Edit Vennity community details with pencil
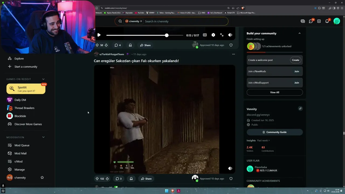The width and height of the screenshot is (345, 194). 300,109
